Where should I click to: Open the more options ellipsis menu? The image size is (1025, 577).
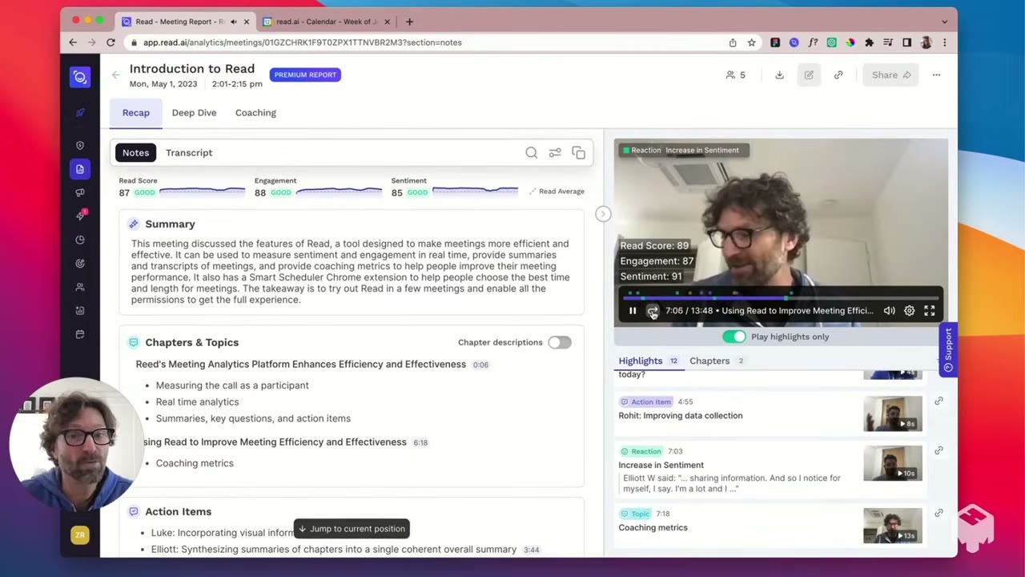[x=936, y=75]
